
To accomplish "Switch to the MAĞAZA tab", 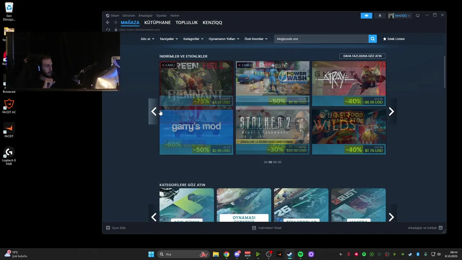I will coord(130,22).
